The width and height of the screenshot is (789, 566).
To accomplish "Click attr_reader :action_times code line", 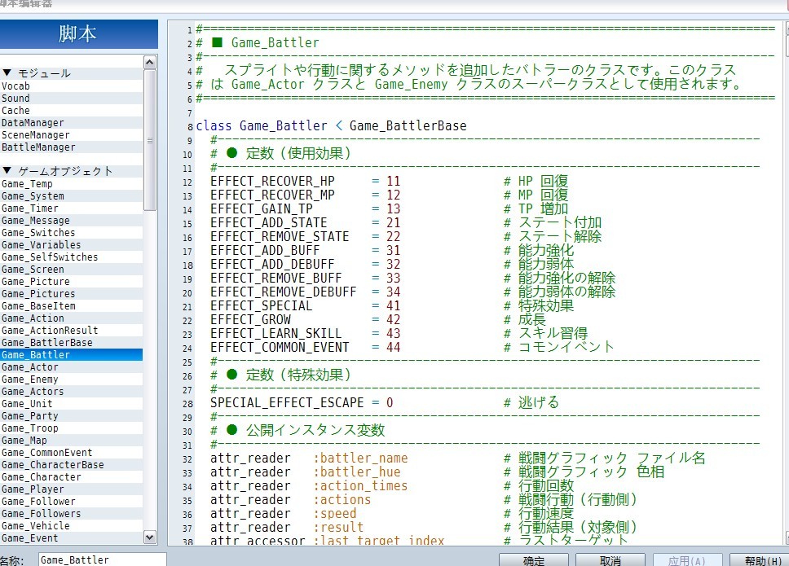I will pos(393,485).
